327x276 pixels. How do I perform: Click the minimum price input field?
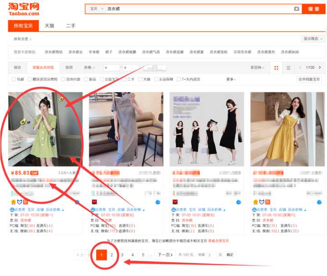[x=112, y=68]
